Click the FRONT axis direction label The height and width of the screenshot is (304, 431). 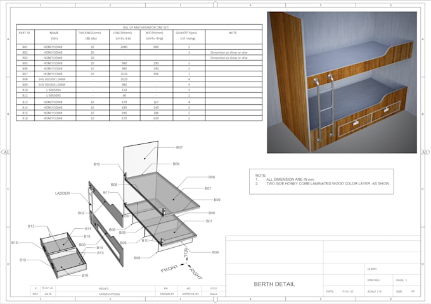click(x=169, y=269)
